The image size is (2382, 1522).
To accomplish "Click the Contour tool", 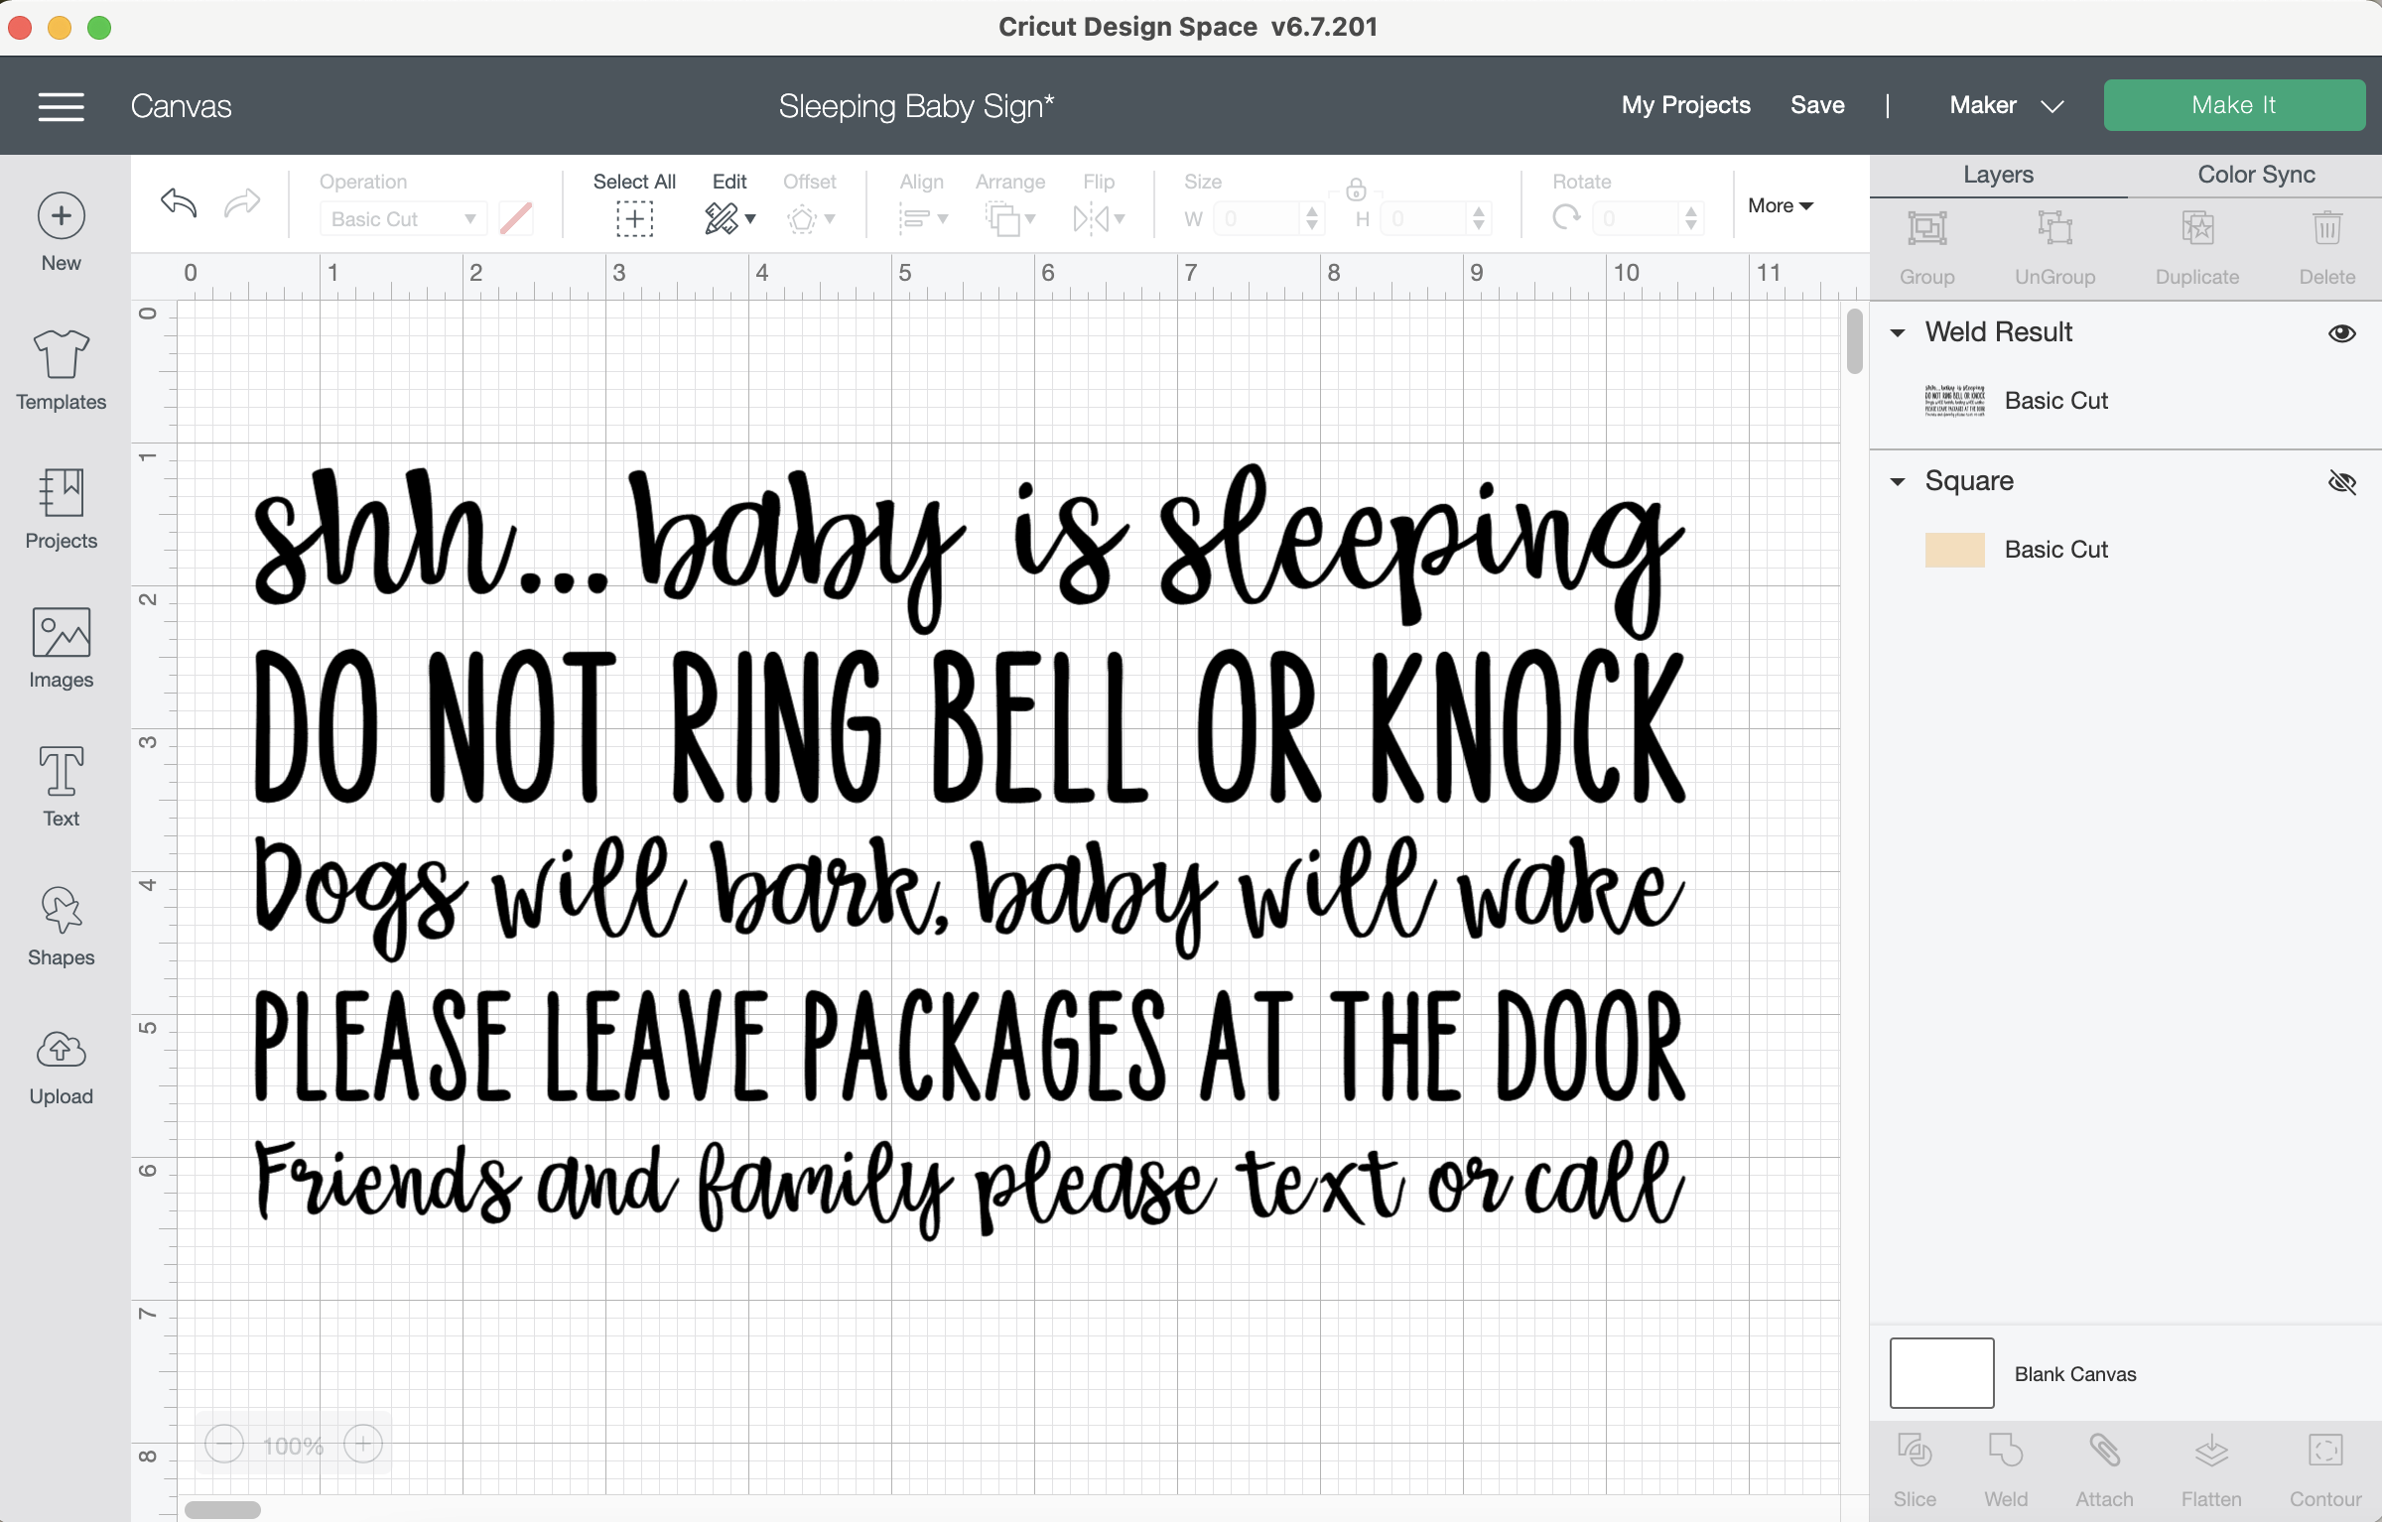I will click(2325, 1469).
